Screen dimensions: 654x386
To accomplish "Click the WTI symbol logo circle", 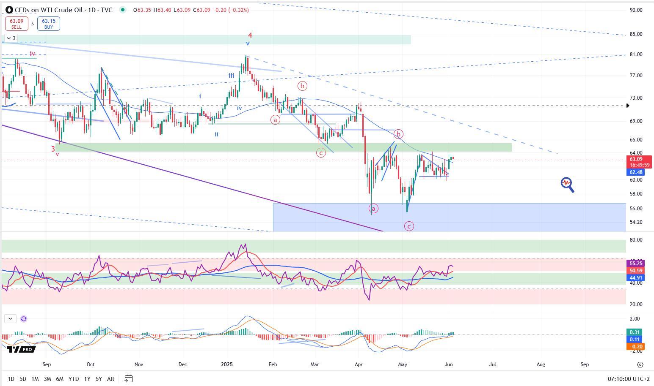I will pos(8,10).
